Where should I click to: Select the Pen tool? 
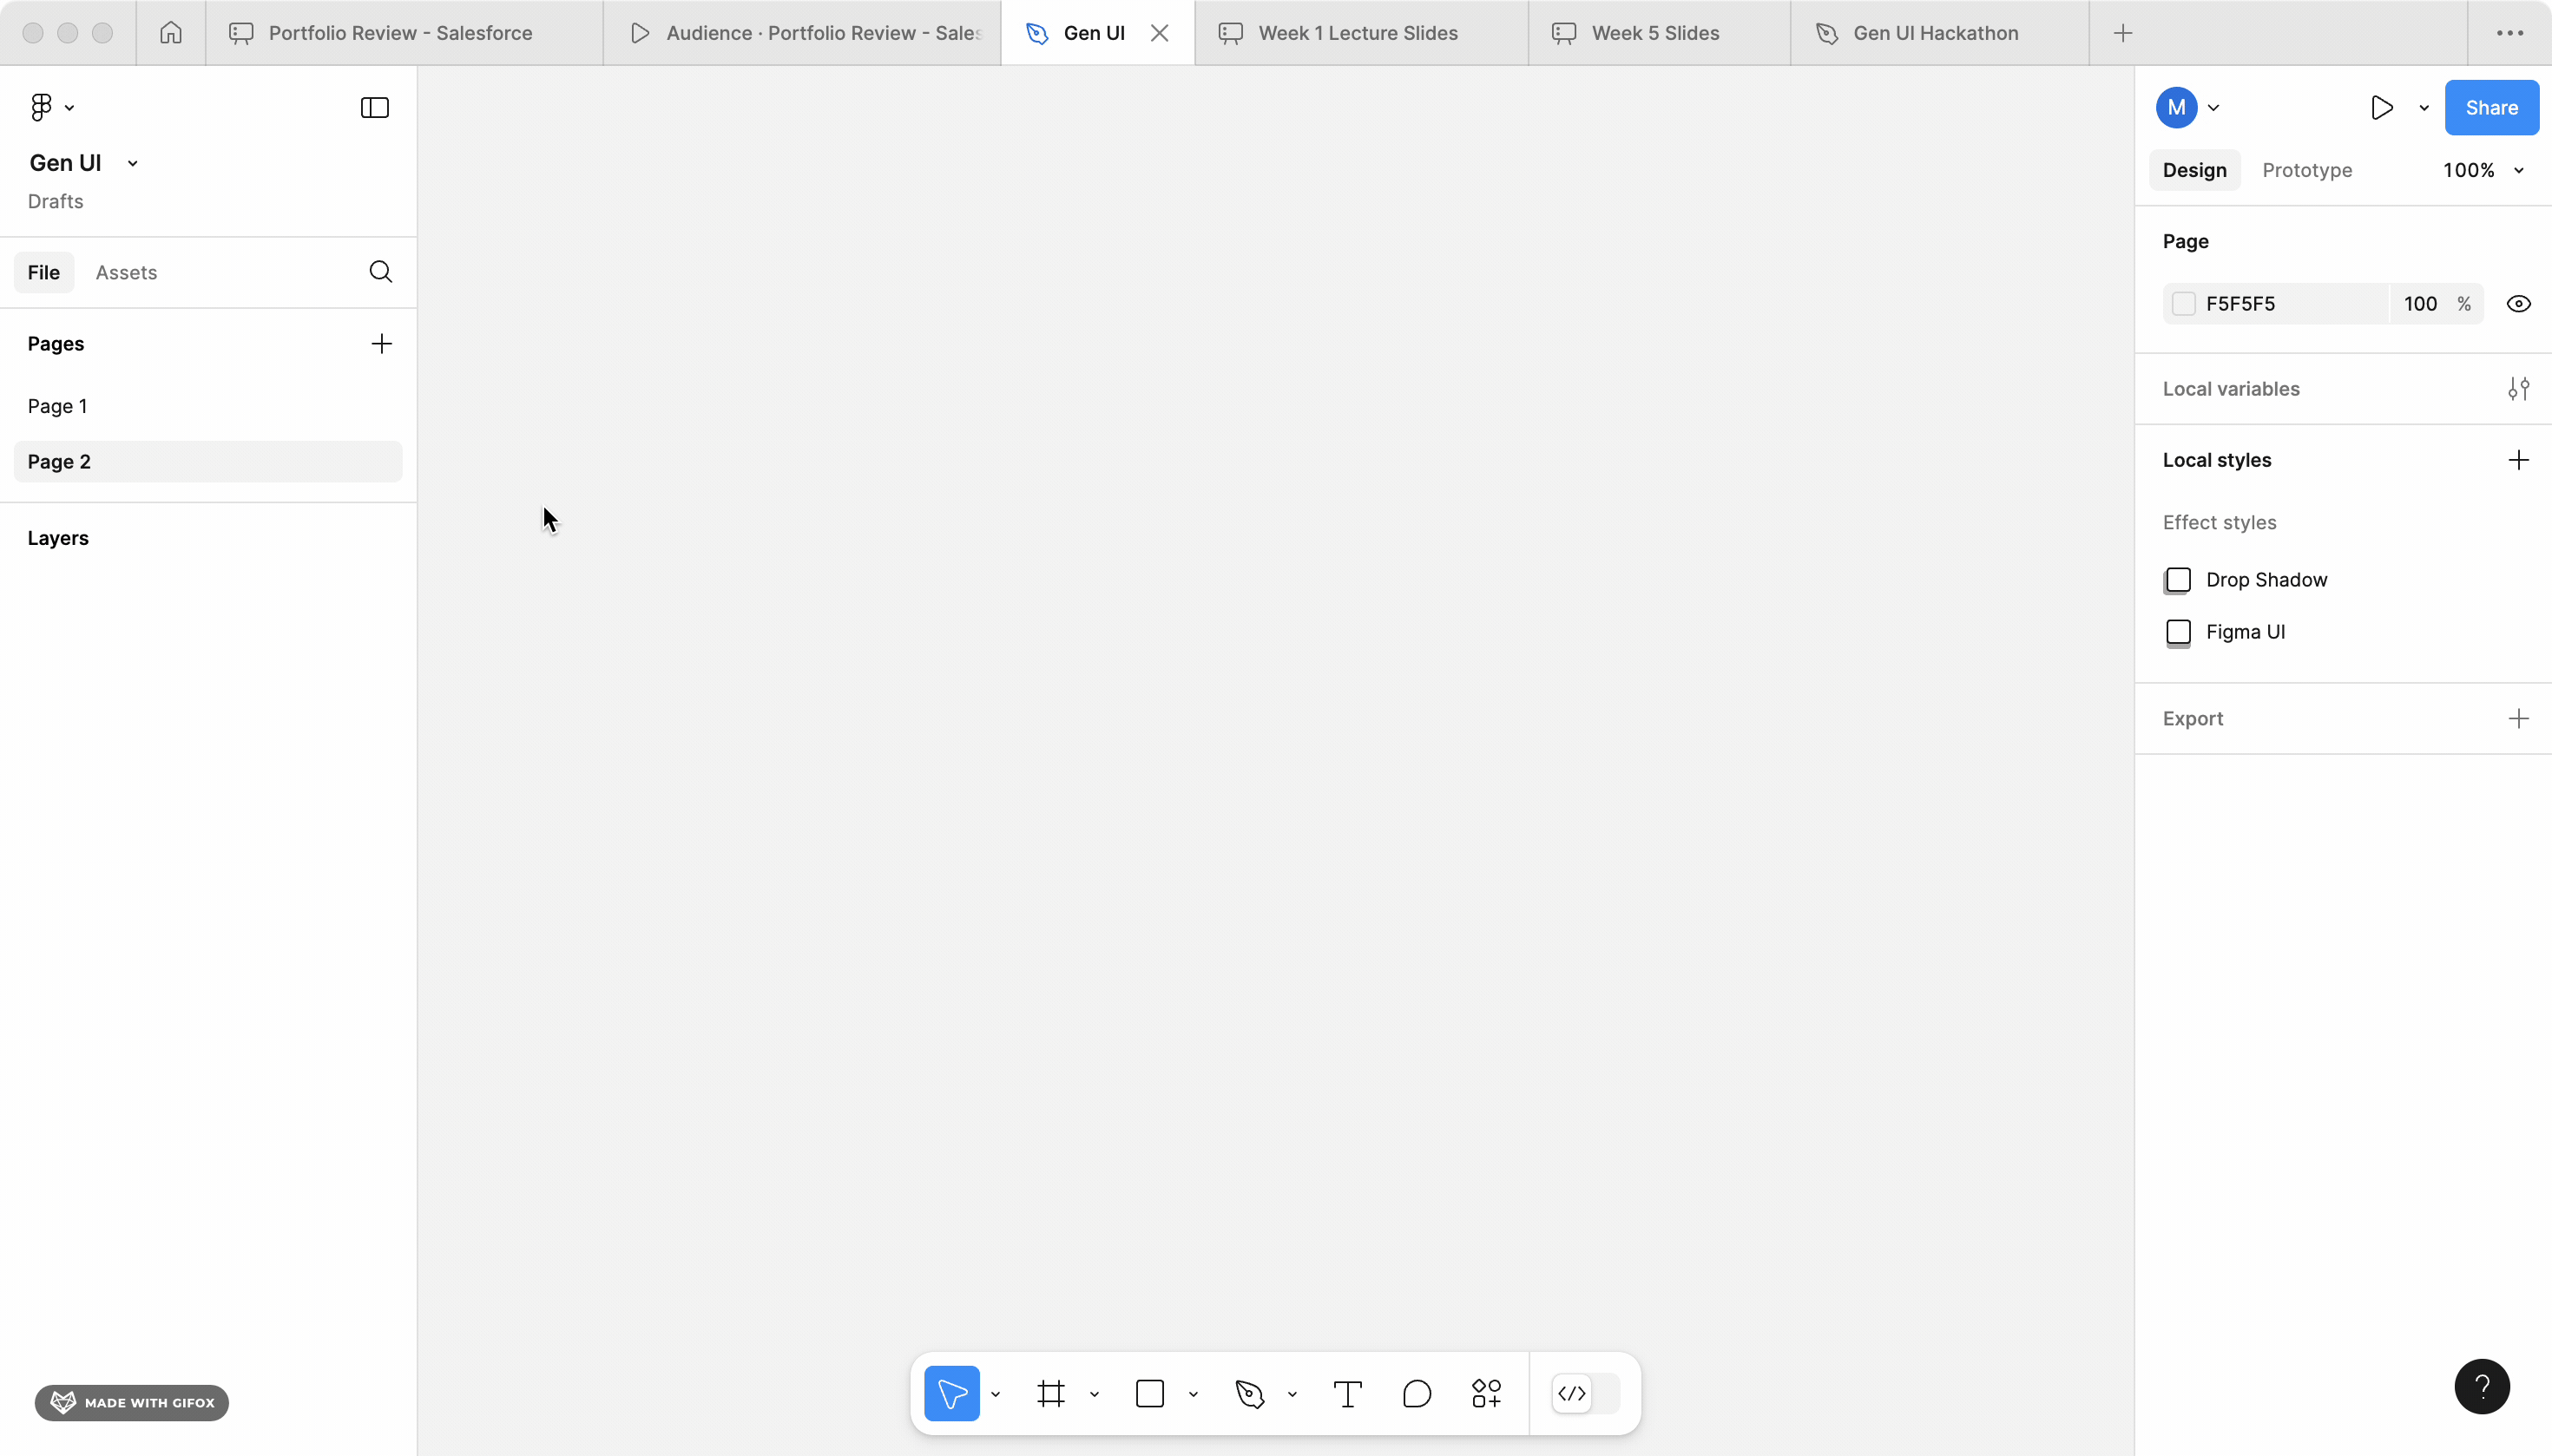(1249, 1393)
